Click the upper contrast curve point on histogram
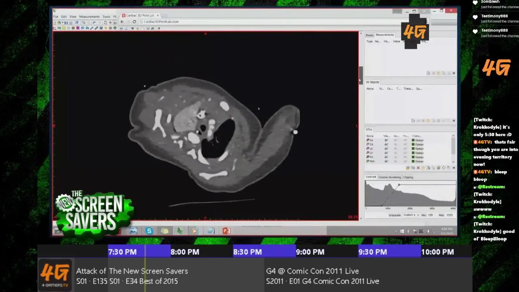The image size is (519, 292). [399, 185]
